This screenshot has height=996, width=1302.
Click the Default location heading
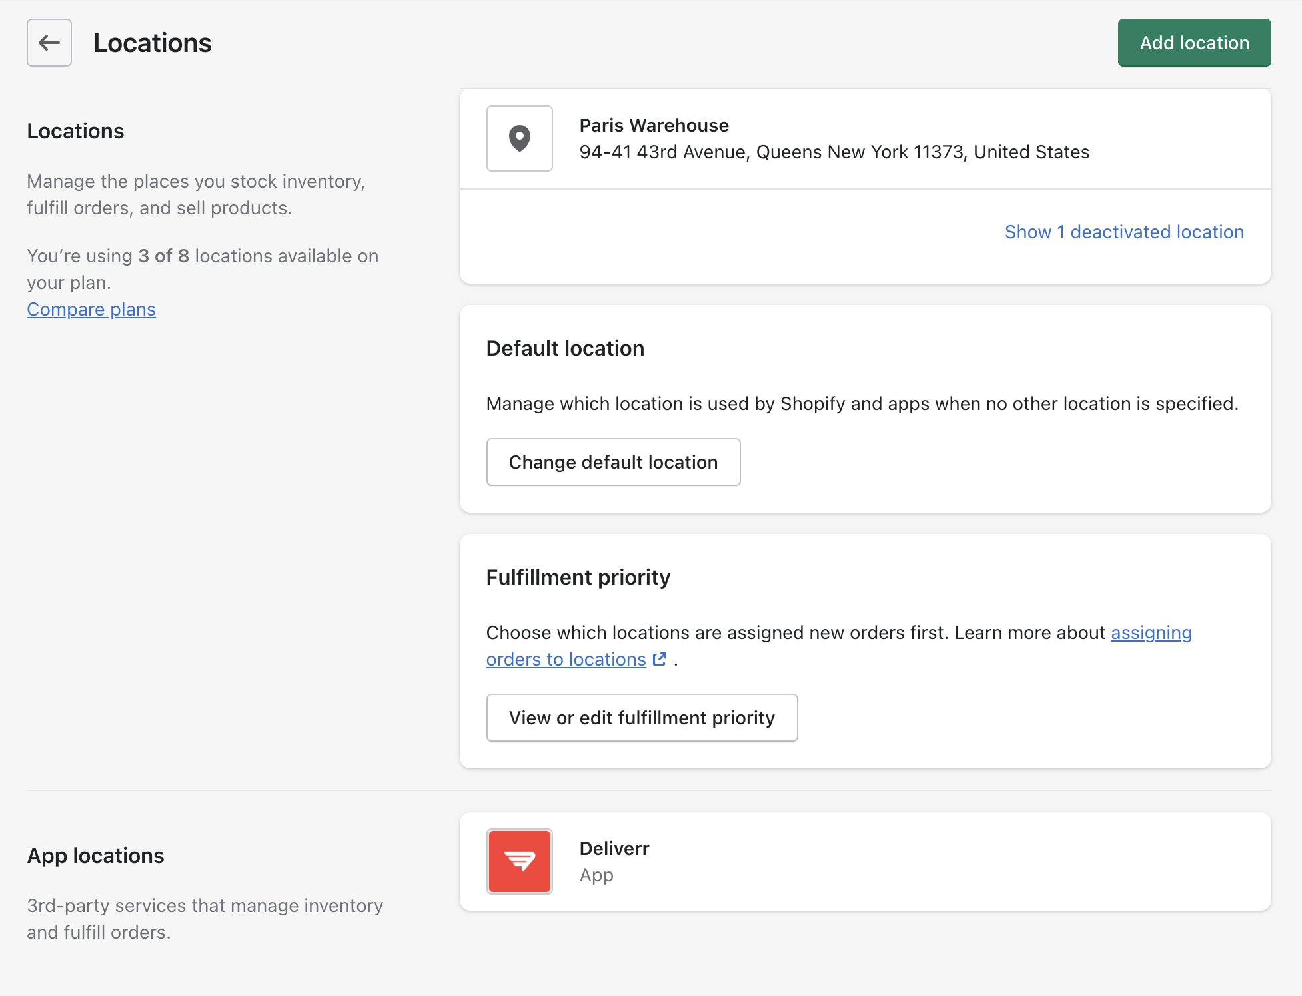[x=565, y=348]
